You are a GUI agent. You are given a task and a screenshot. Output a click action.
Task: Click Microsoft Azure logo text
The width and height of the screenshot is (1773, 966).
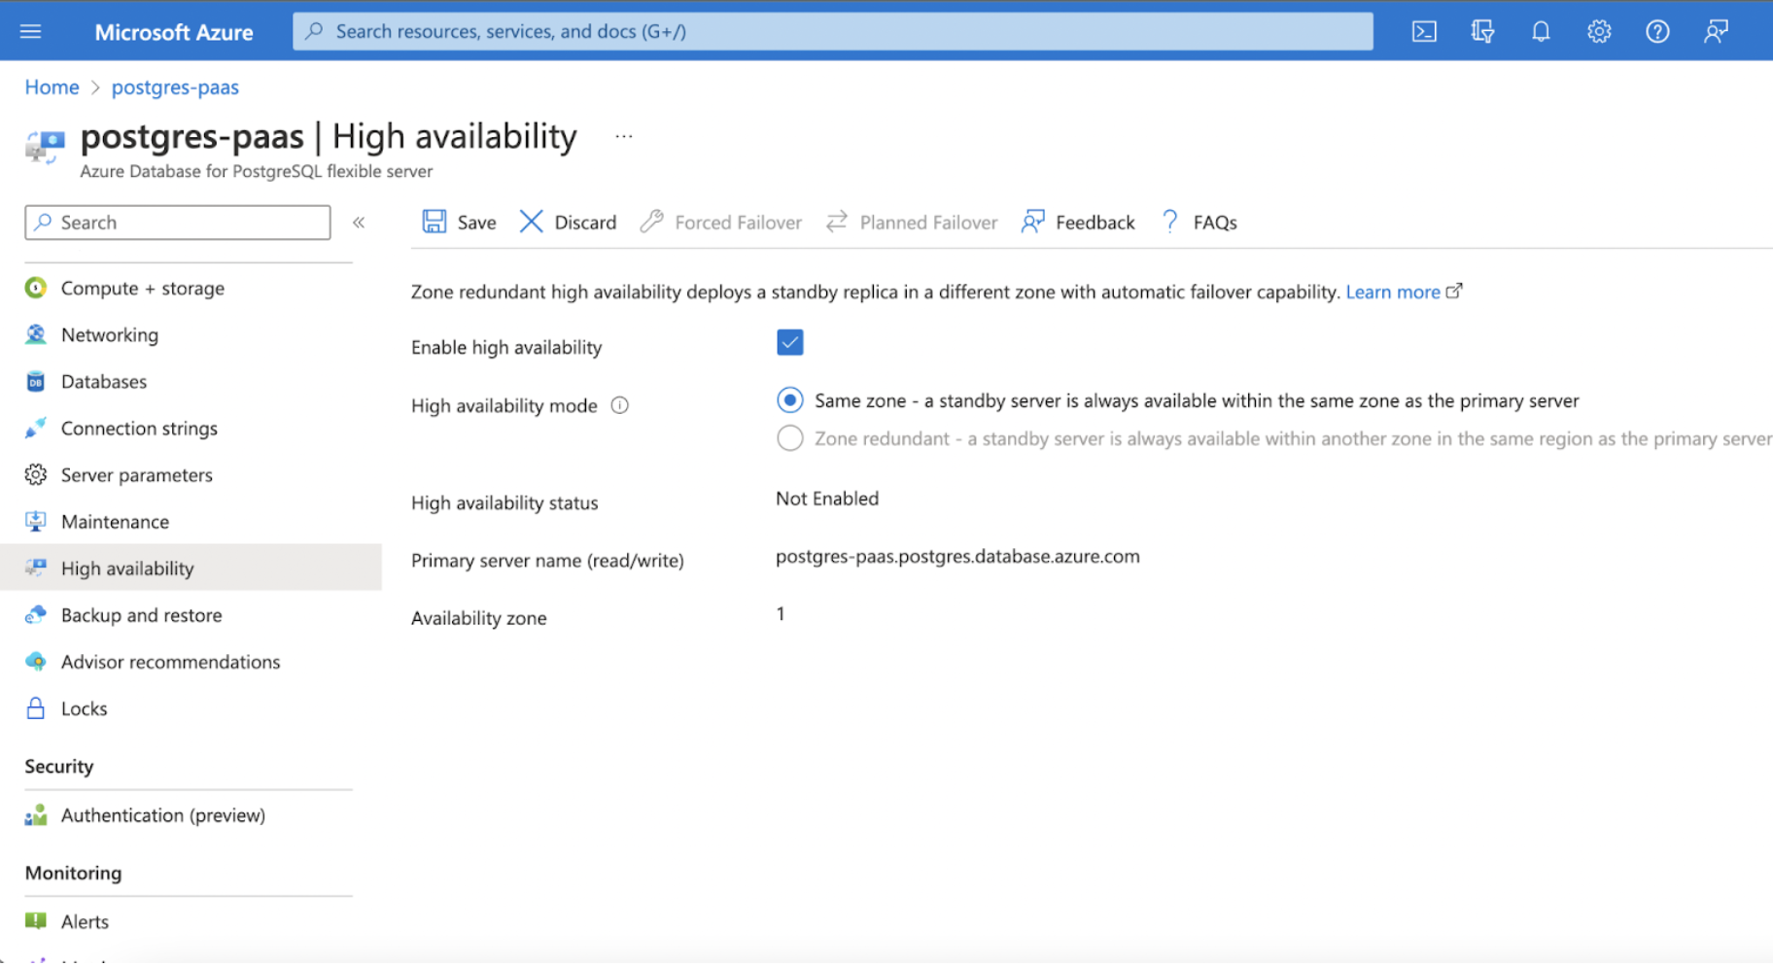tap(174, 31)
